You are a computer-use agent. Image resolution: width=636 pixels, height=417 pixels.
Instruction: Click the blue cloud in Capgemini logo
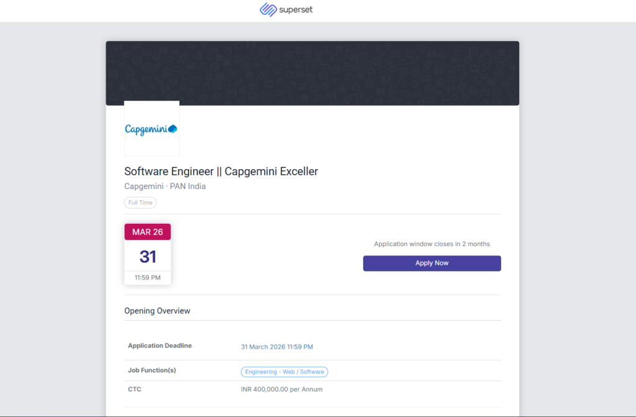(x=173, y=129)
